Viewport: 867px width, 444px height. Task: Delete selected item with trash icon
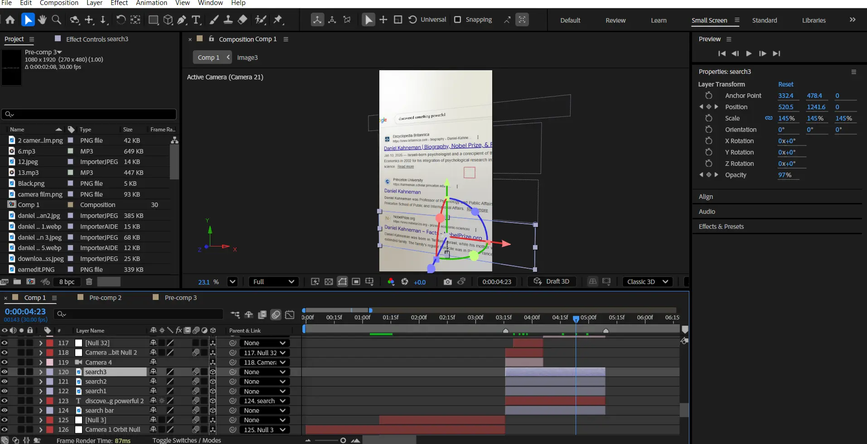pos(89,282)
